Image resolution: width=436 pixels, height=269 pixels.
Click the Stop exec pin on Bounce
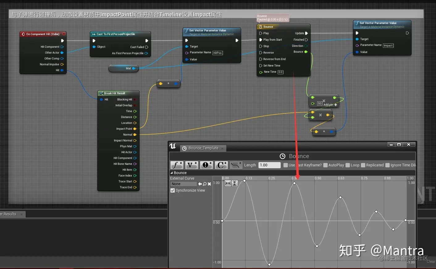[x=261, y=46]
